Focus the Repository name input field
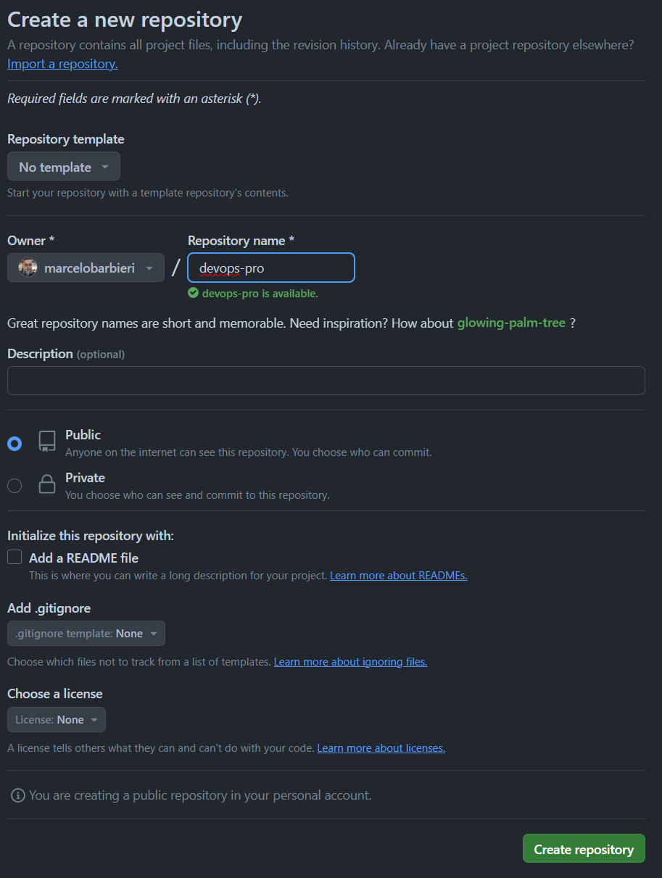Viewport: 662px width, 878px height. (x=271, y=268)
